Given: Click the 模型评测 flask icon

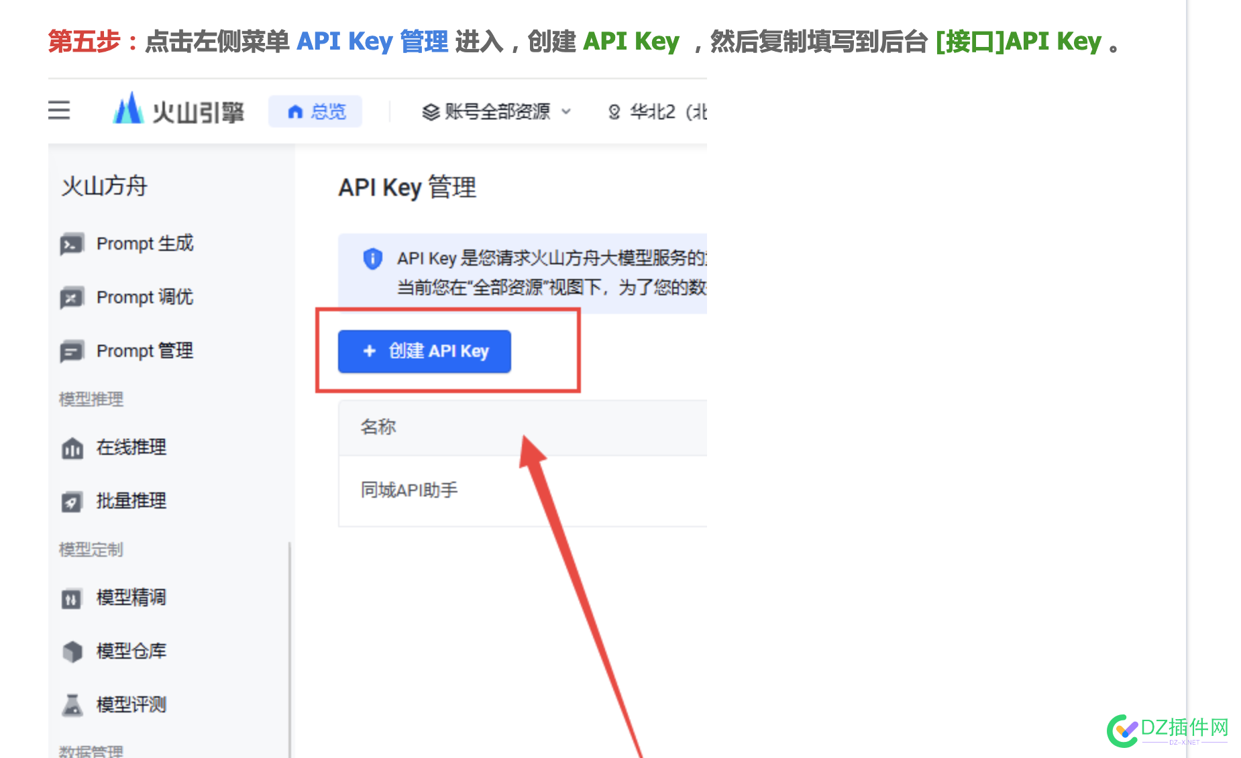Looking at the screenshot, I should pyautogui.click(x=72, y=705).
